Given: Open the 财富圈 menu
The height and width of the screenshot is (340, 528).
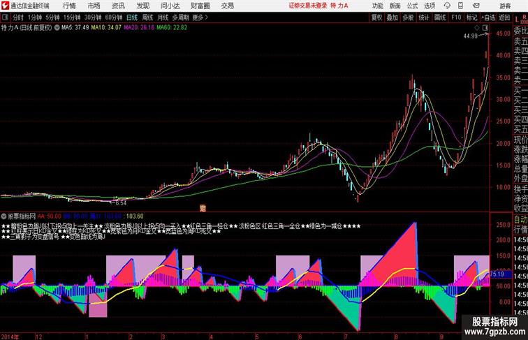Looking at the screenshot, I should (x=200, y=6).
